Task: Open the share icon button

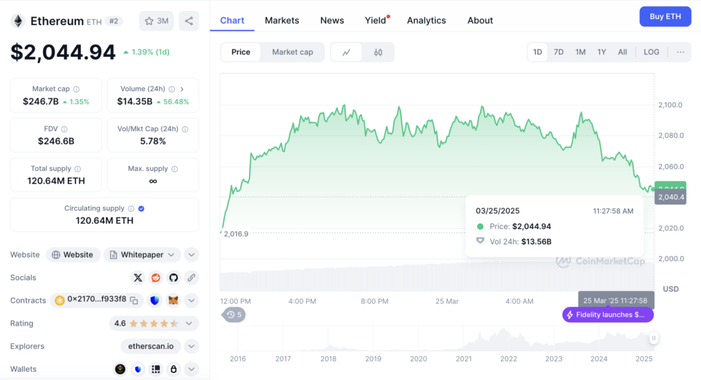Action: coord(189,21)
